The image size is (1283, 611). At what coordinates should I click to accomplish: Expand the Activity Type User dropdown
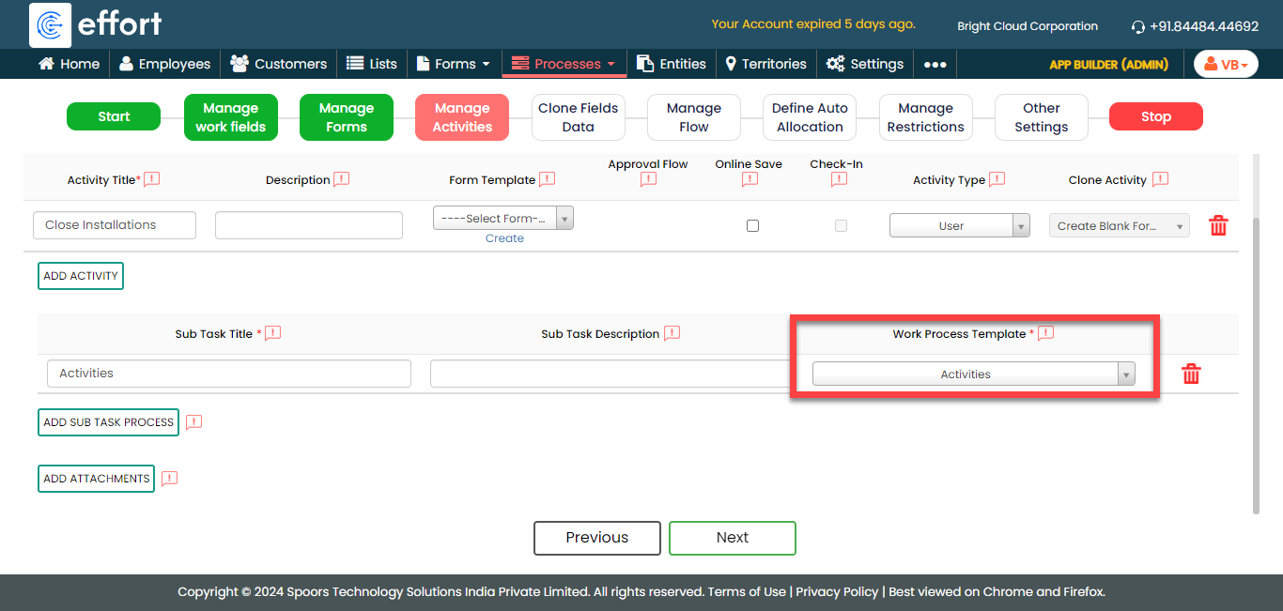pyautogui.click(x=959, y=225)
